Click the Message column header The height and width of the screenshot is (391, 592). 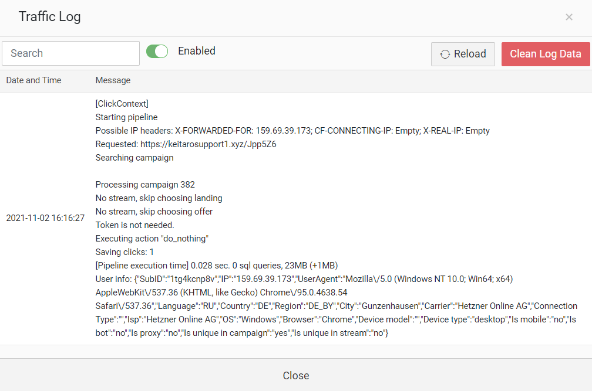pyautogui.click(x=113, y=80)
